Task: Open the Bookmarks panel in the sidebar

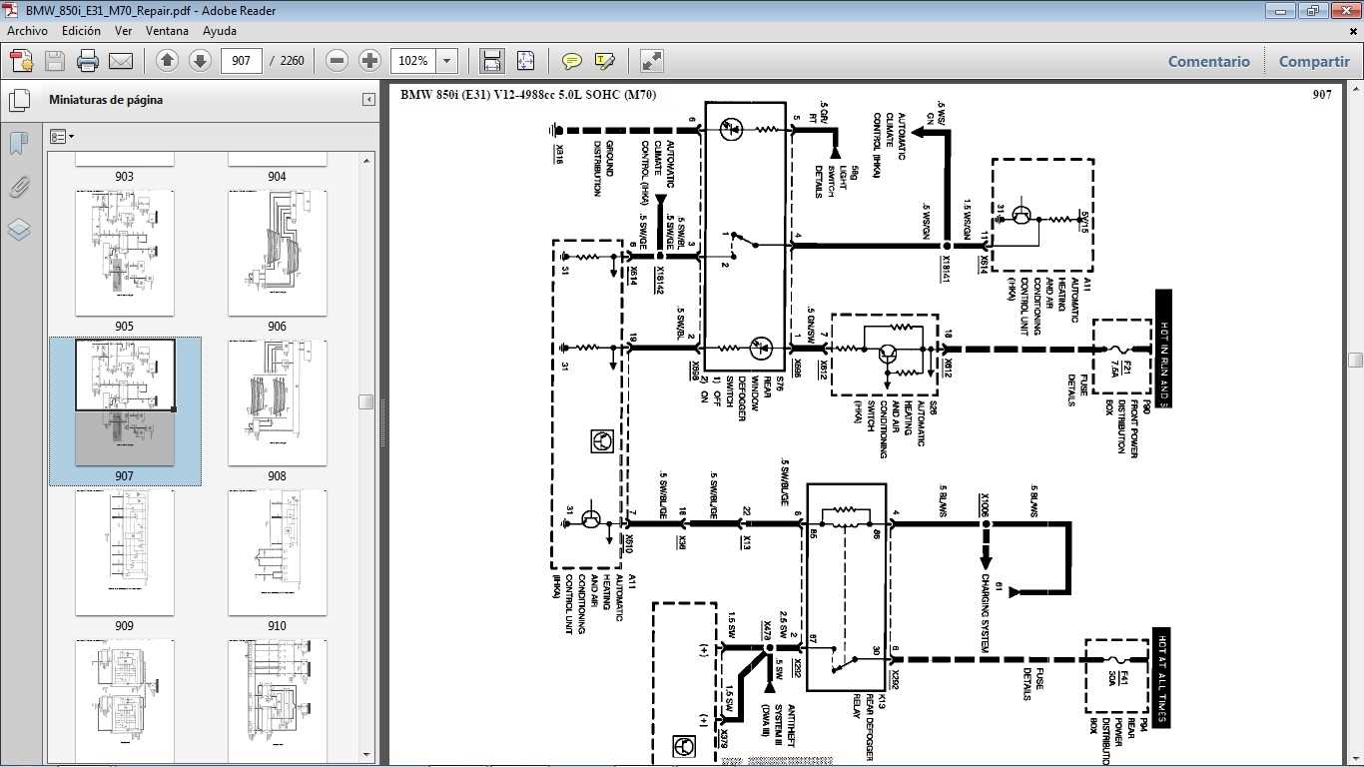Action: click(19, 144)
